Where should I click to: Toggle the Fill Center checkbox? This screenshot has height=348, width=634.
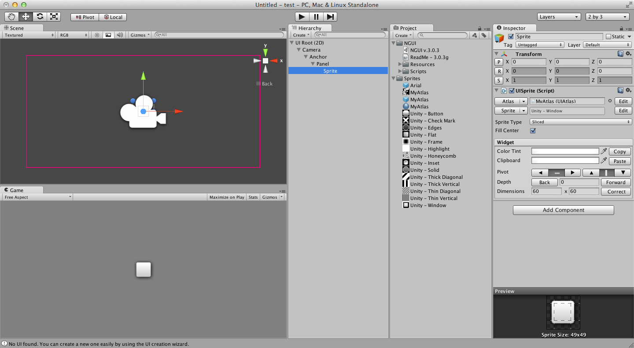pos(533,130)
